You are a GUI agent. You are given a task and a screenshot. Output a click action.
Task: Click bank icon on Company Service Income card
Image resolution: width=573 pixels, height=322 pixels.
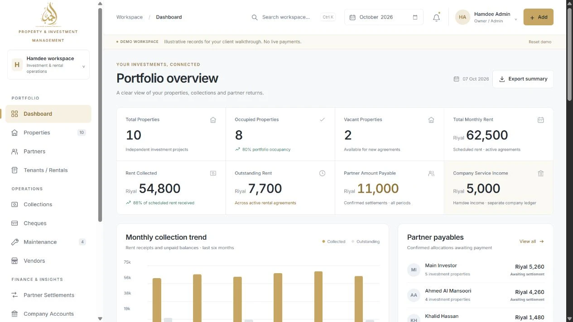540,173
